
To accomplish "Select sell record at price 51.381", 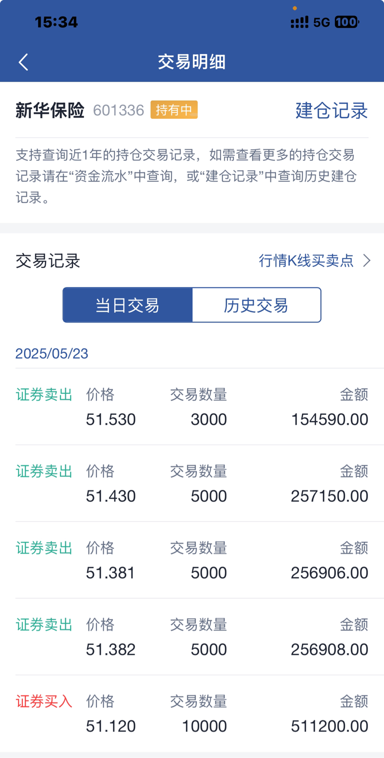I will pos(192,560).
